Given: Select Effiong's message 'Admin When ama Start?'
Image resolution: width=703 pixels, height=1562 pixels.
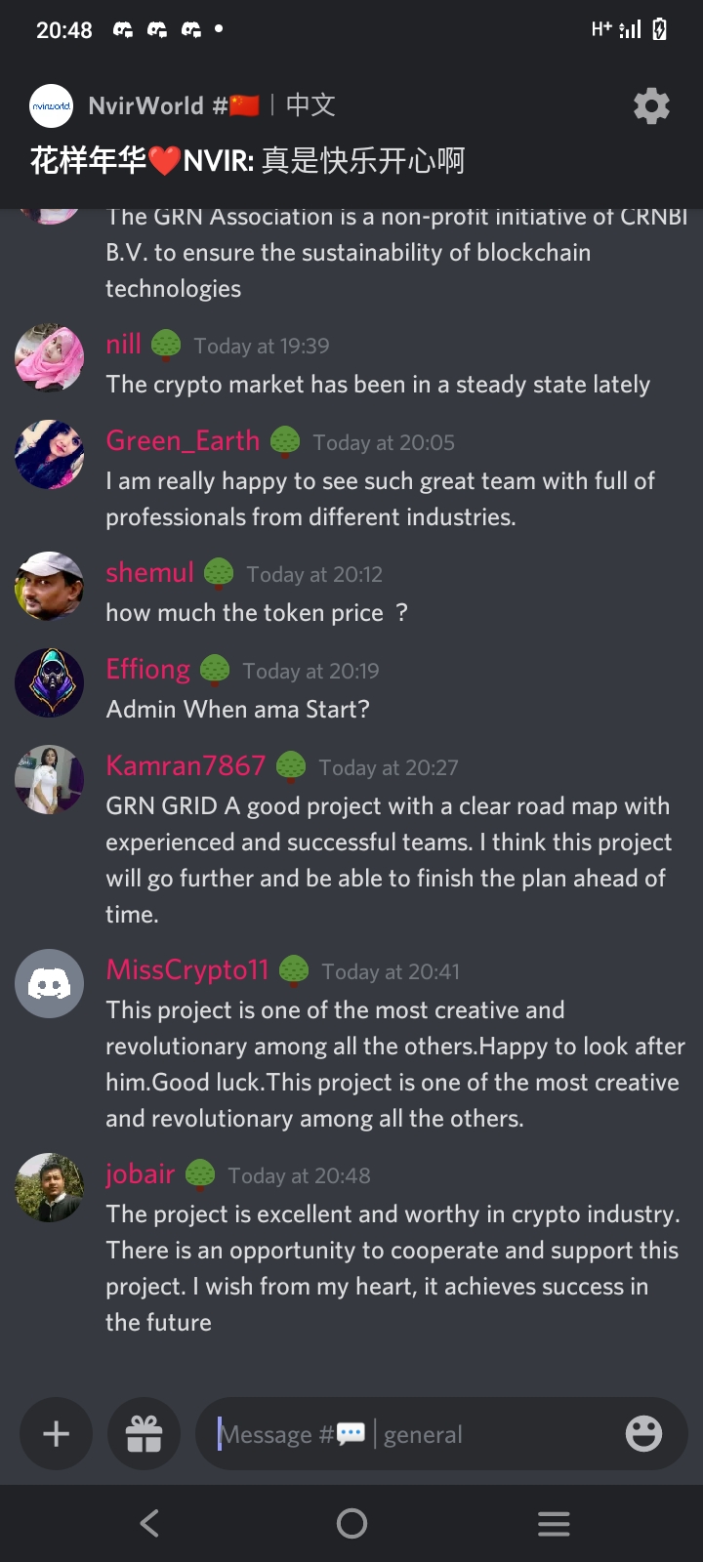Looking at the screenshot, I should tap(238, 709).
